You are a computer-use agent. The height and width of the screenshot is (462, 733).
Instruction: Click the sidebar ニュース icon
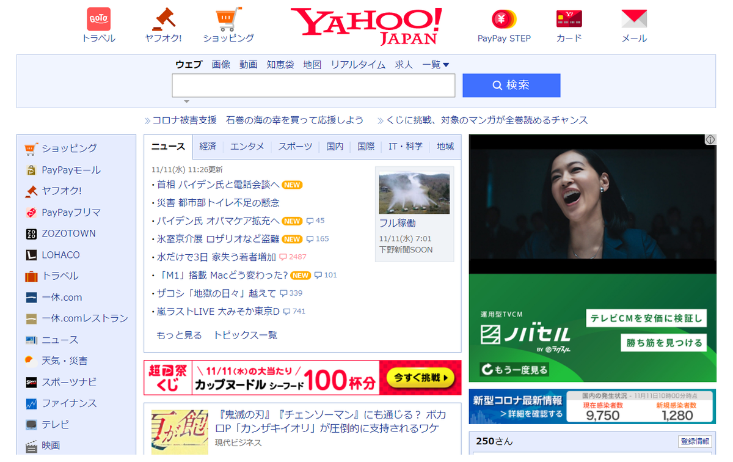(31, 340)
